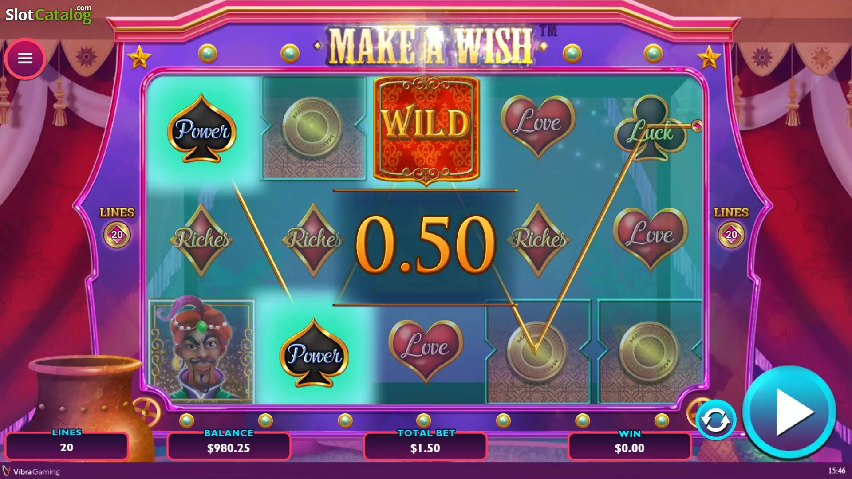Click the bottom Power spade symbol
Screen dimensions: 852x479
pyautogui.click(x=314, y=353)
